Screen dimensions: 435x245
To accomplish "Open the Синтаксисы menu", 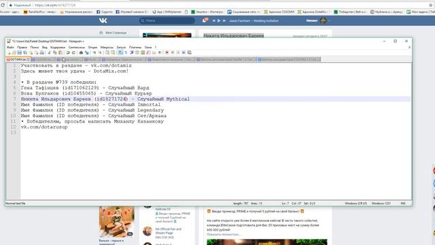I will pyautogui.click(x=77, y=47).
